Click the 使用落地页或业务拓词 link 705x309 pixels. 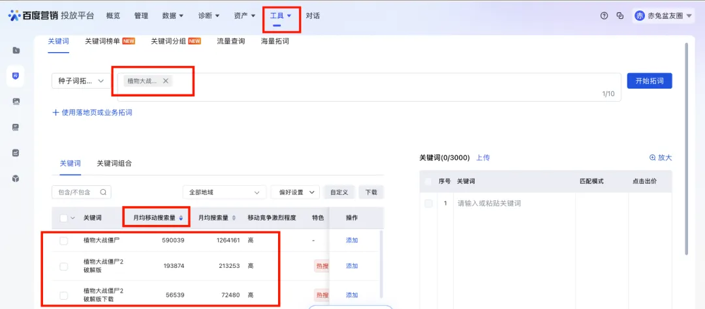click(x=97, y=113)
